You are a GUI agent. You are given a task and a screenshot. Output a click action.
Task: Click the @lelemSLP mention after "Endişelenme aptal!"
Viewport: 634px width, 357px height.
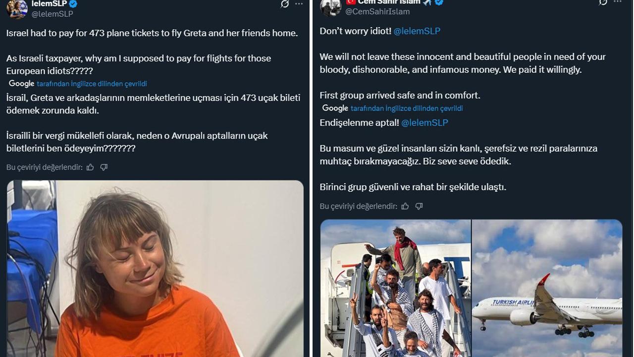point(424,122)
